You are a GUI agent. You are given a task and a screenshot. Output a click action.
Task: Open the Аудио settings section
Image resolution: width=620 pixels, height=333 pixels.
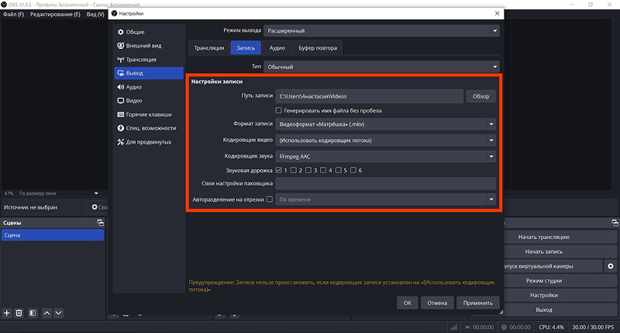point(148,87)
